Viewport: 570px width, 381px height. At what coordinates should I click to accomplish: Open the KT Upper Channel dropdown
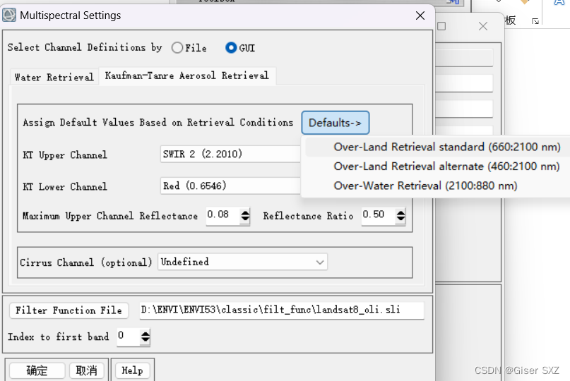pyautogui.click(x=230, y=154)
